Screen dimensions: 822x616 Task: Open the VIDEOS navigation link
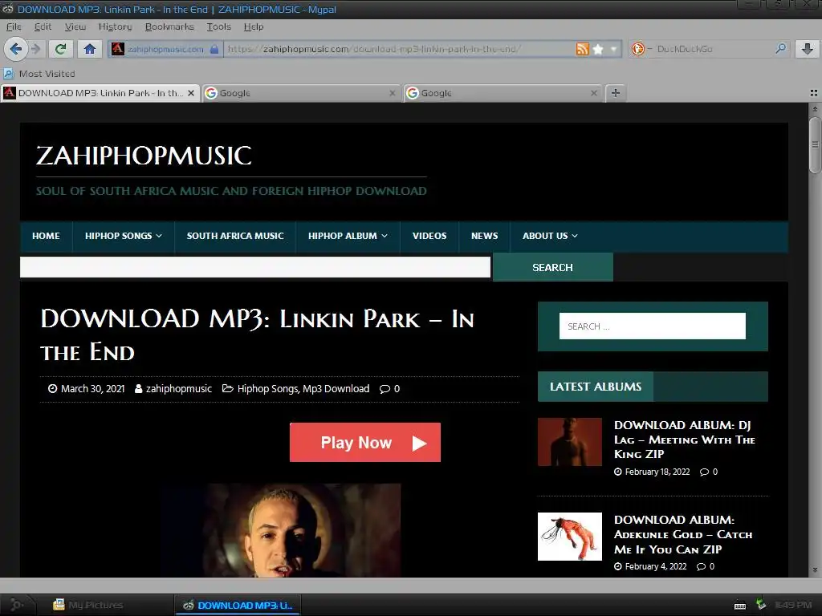click(x=429, y=236)
